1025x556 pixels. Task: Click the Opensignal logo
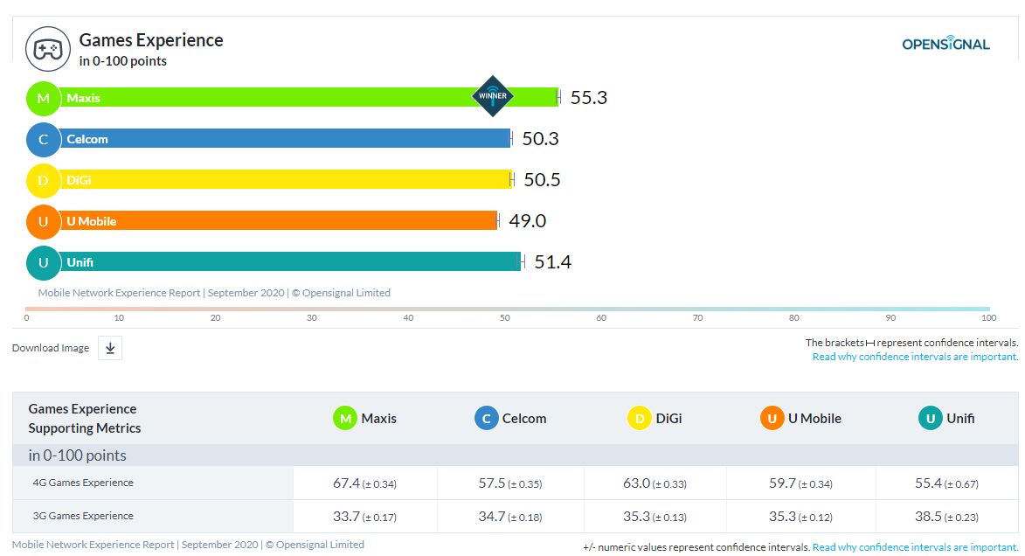[945, 44]
